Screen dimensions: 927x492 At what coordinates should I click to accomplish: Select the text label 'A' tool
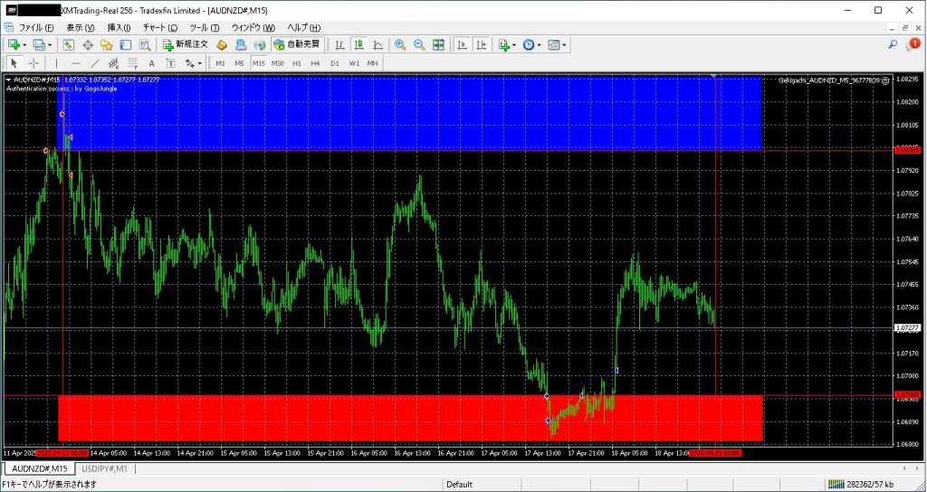pos(151,63)
